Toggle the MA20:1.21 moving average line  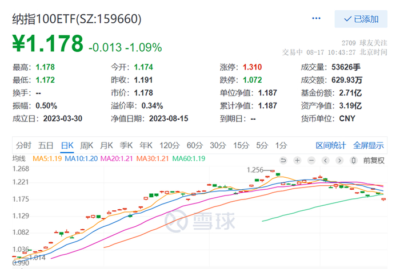(117, 158)
